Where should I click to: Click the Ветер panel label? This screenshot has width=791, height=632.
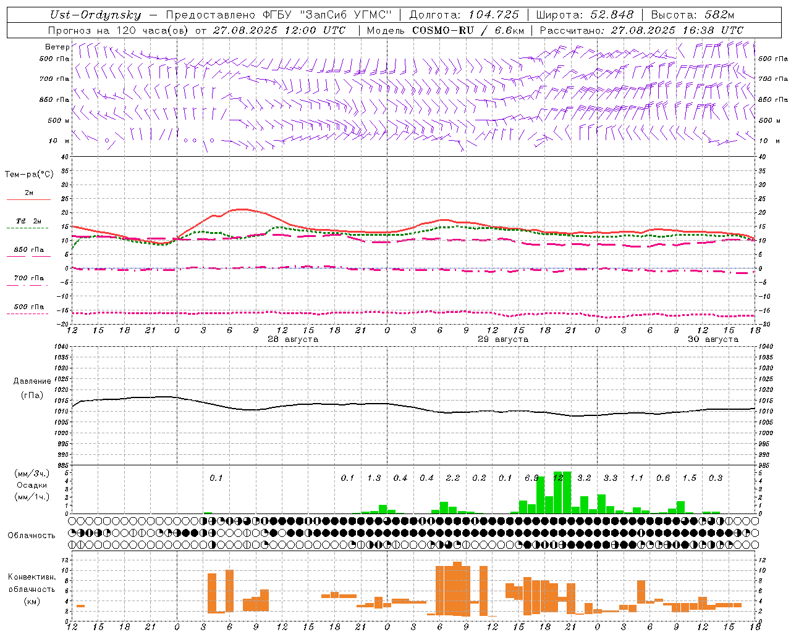[57, 47]
